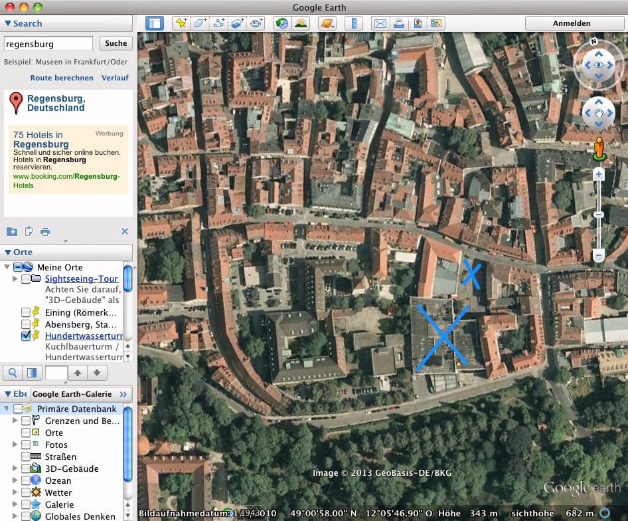628x521 pixels.
Task: Expand the Ozean layer
Action: click(x=15, y=480)
